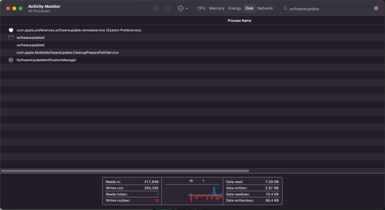This screenshot has width=385, height=210.
Task: Select the Disk tab
Action: 249,8
